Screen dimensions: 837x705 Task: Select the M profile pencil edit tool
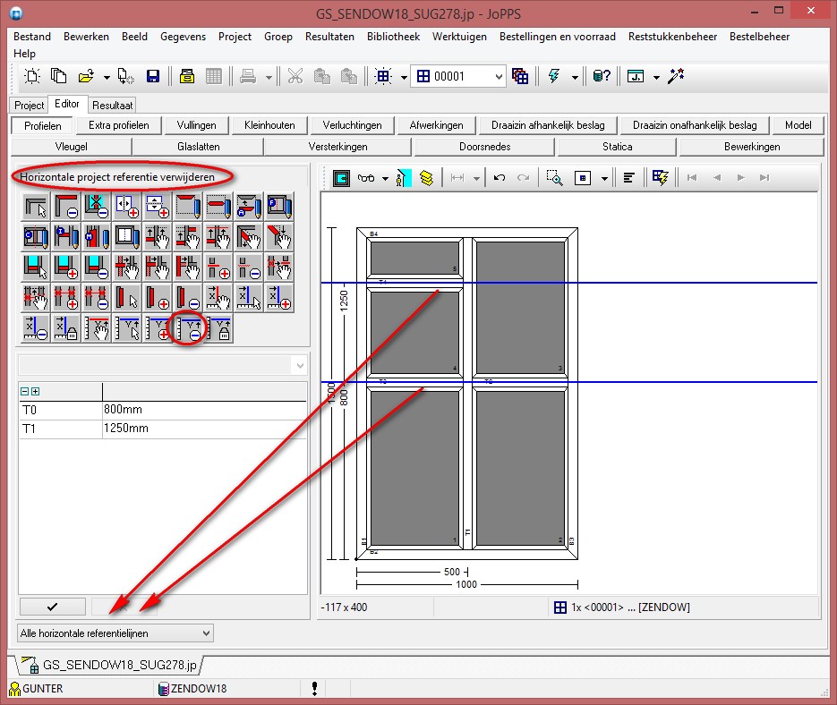tap(97, 236)
